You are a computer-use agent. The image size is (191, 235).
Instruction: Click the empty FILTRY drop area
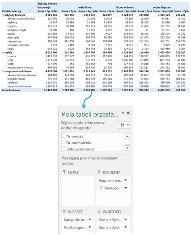click(x=78, y=191)
